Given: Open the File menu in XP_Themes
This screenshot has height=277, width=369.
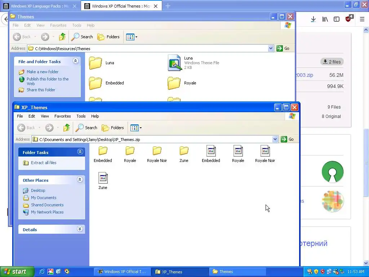Looking at the screenshot, I should (x=20, y=116).
